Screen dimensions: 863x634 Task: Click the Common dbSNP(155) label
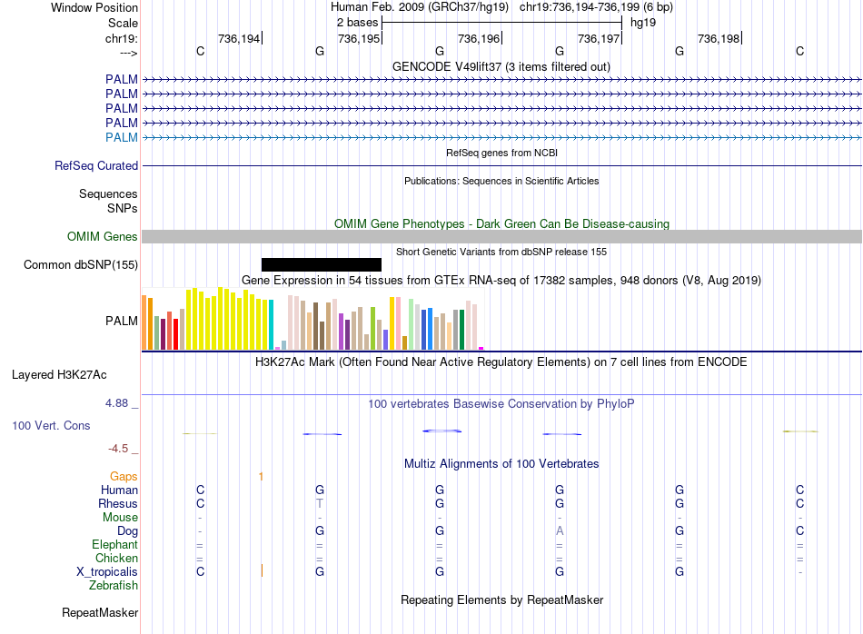(81, 264)
